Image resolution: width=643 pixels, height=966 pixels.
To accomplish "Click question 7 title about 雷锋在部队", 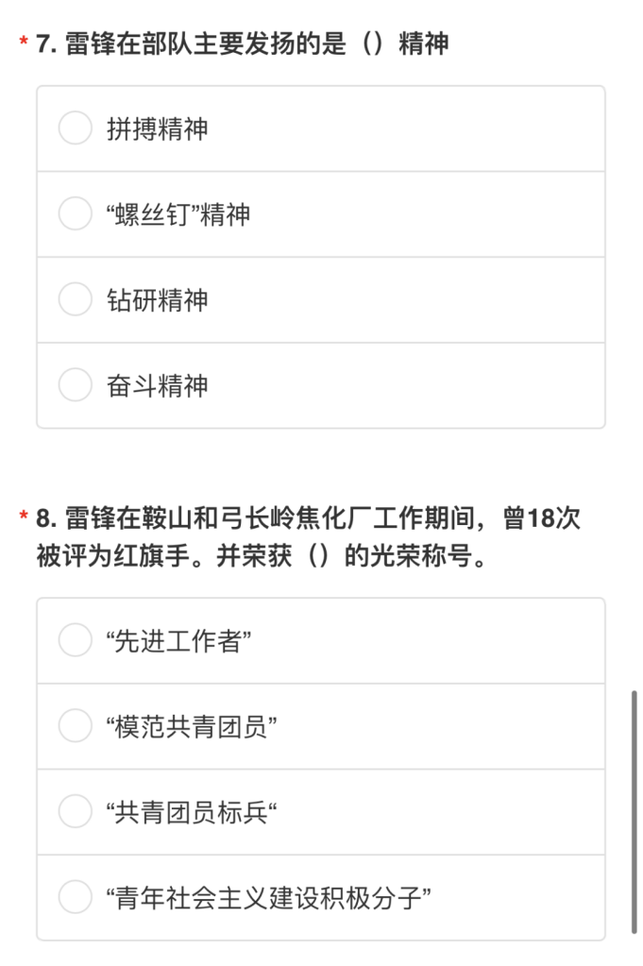I will [x=242, y=43].
